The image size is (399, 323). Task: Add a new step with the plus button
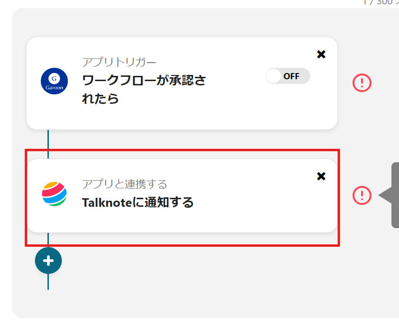48,260
